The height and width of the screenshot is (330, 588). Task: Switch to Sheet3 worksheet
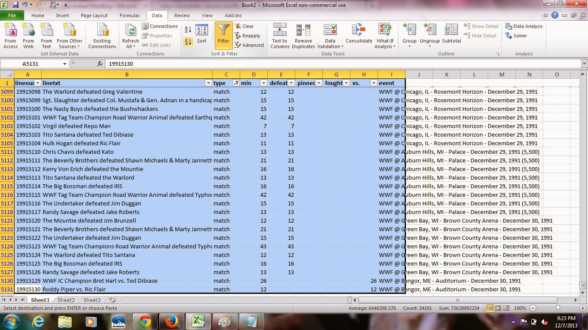point(92,300)
